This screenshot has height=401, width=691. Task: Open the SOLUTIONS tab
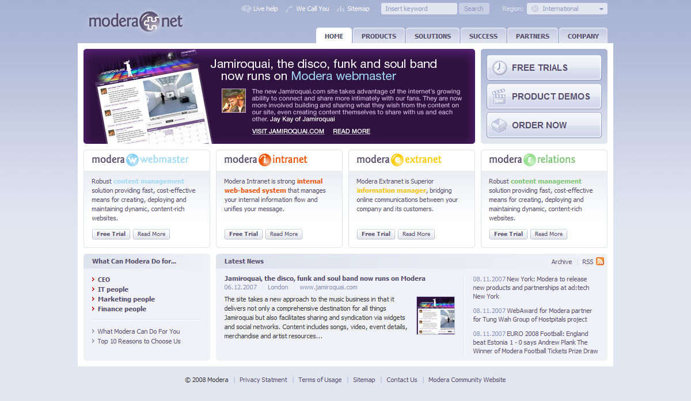coord(432,36)
